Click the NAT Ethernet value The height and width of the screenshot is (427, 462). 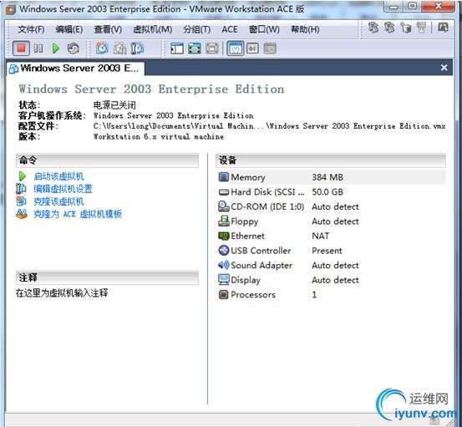click(x=321, y=236)
